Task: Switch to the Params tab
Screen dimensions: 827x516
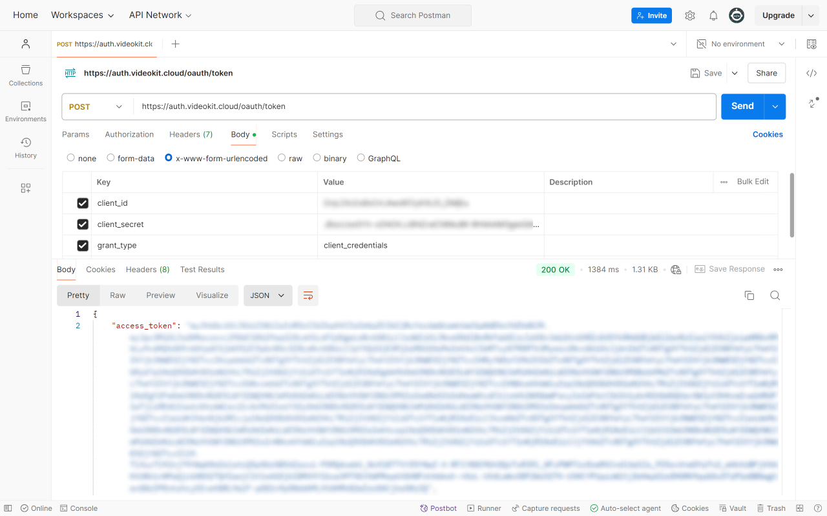Action: 76,134
